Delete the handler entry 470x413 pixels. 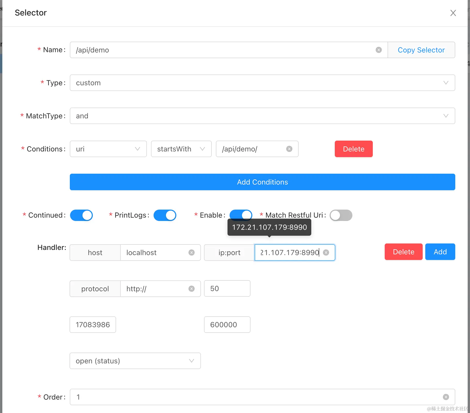(404, 252)
